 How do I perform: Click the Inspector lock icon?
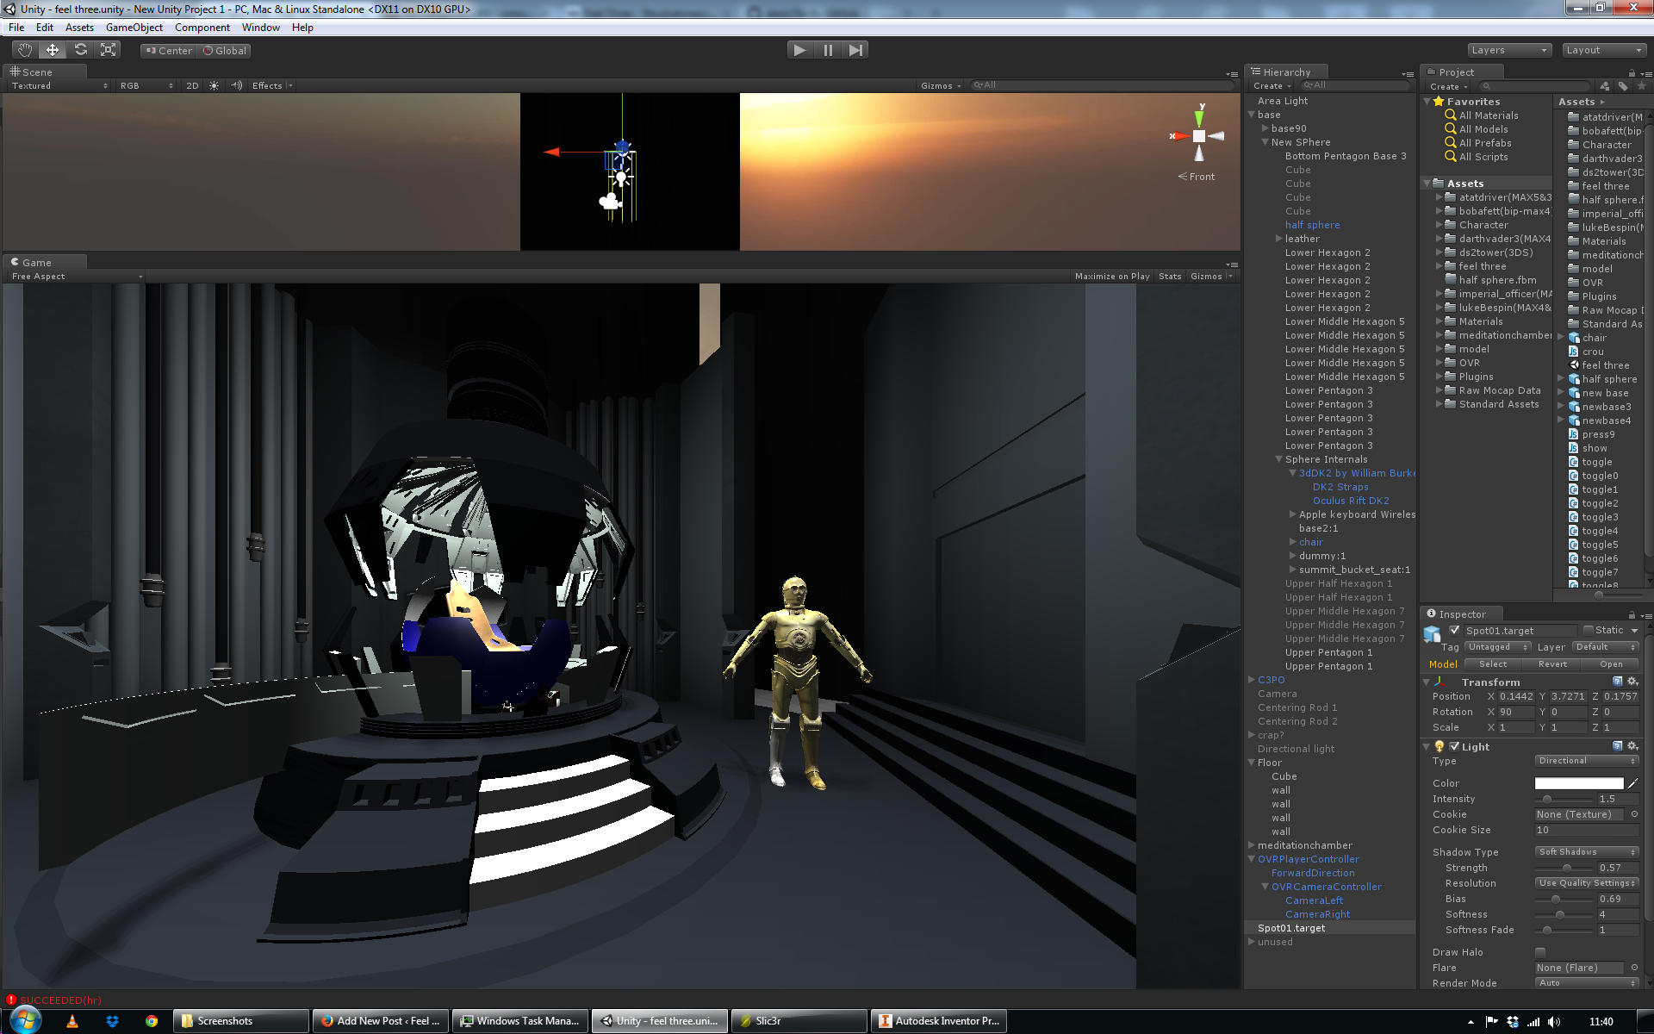coord(1632,614)
